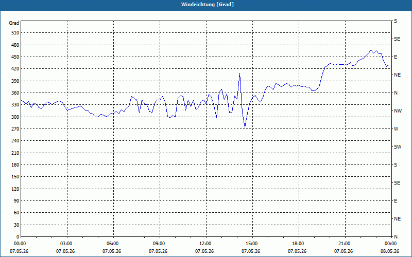412x257 pixels.
Task: Click the 00:00 label above 08.05.26
Action: (x=391, y=244)
